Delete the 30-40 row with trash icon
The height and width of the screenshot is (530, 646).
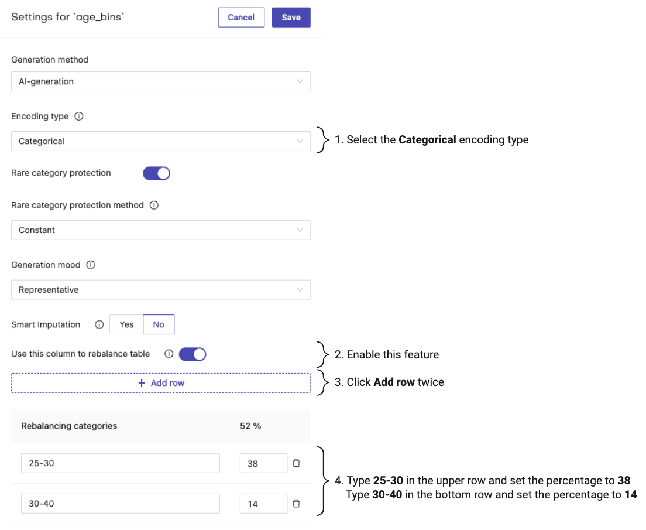(296, 504)
